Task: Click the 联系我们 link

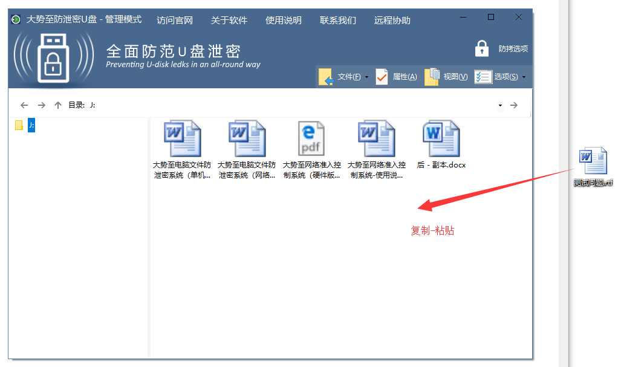Action: pos(338,20)
